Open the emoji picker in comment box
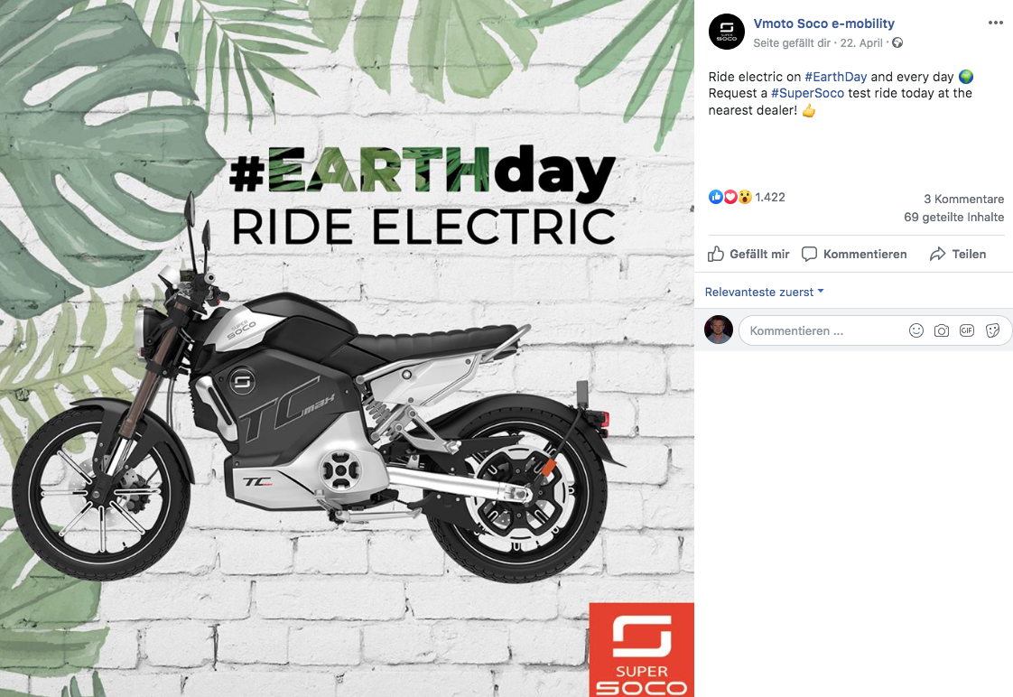Image resolution: width=1013 pixels, height=697 pixels. point(916,330)
